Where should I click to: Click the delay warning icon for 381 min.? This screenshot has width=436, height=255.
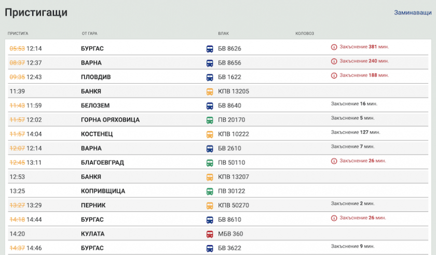[x=334, y=47]
